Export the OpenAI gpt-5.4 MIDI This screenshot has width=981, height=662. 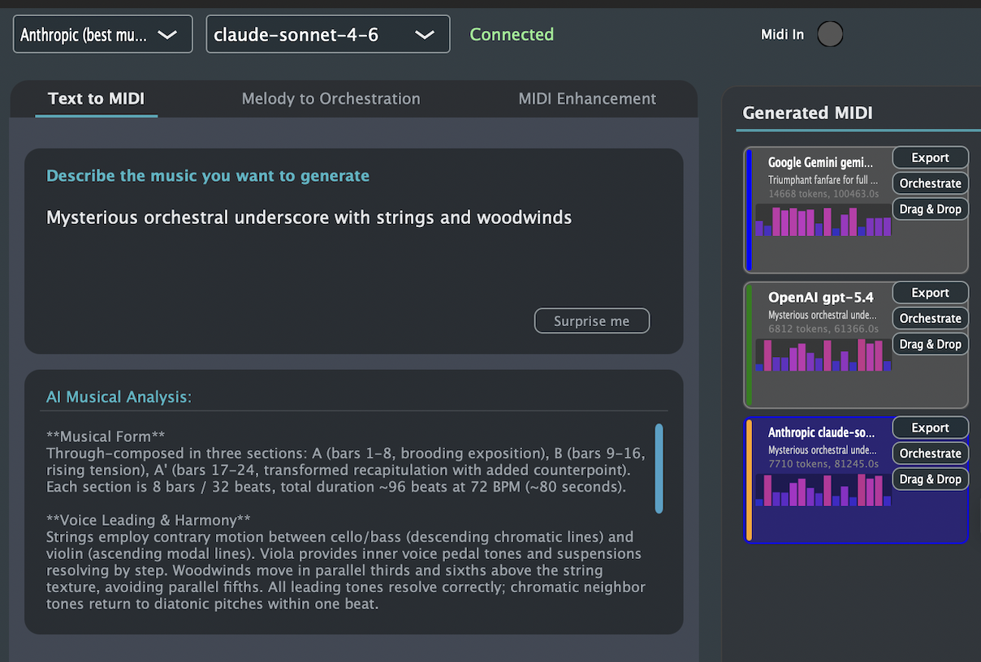931,293
